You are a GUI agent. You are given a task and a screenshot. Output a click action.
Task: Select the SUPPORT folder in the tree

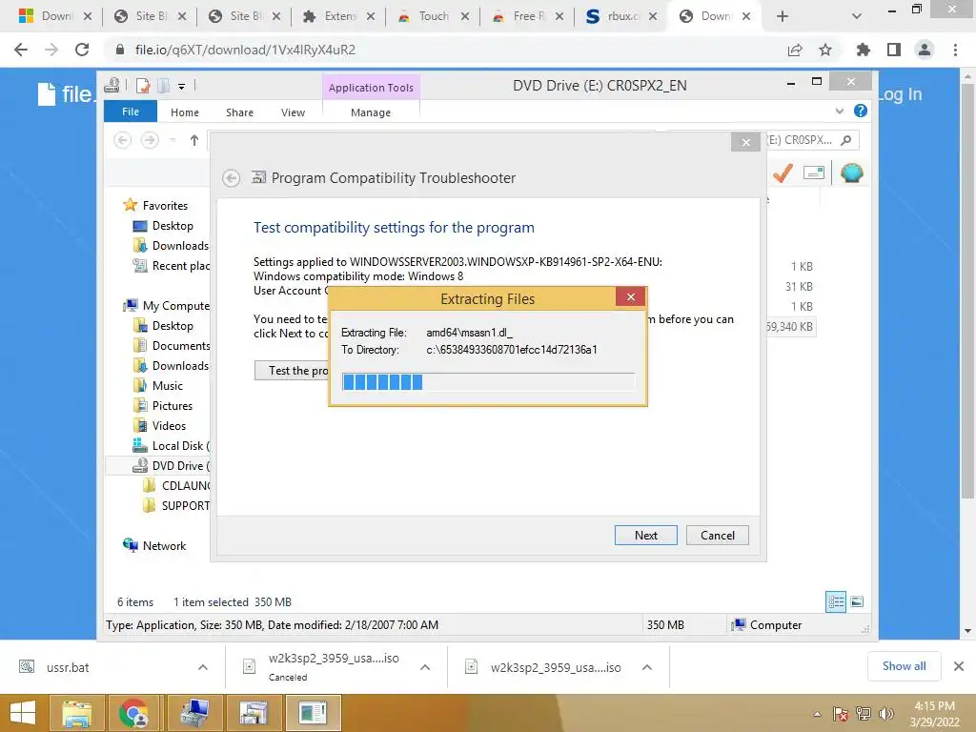click(x=186, y=505)
